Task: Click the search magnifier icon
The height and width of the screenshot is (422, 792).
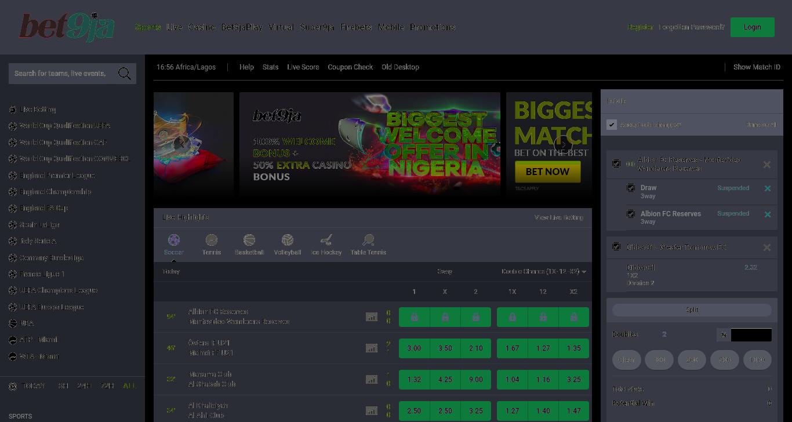Action: [124, 74]
